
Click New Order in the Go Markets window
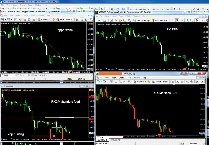[140, 82]
